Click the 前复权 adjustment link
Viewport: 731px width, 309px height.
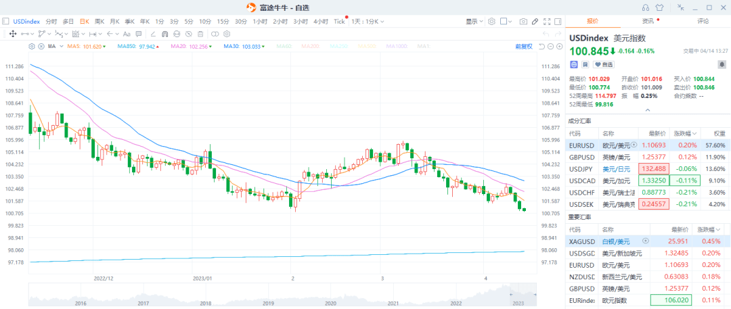[x=523, y=46]
